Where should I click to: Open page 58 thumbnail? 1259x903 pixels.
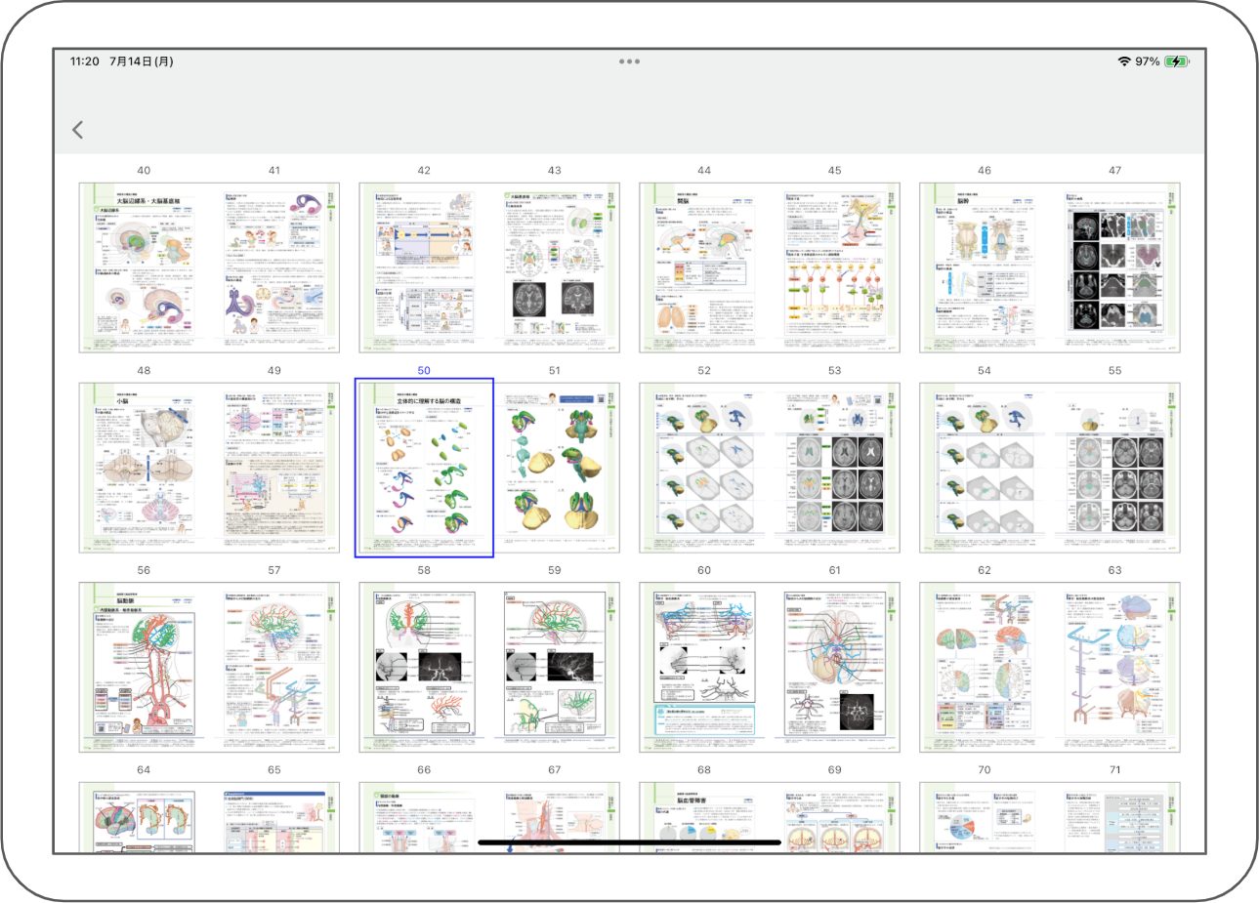[424, 668]
